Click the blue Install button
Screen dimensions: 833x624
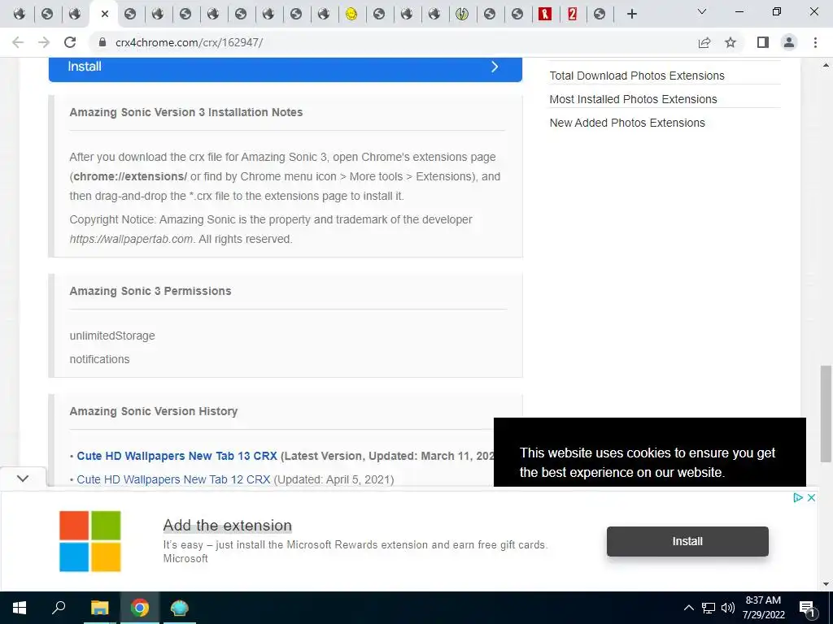click(286, 70)
